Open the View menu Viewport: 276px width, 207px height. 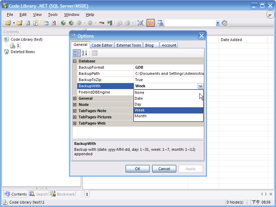coord(37,14)
